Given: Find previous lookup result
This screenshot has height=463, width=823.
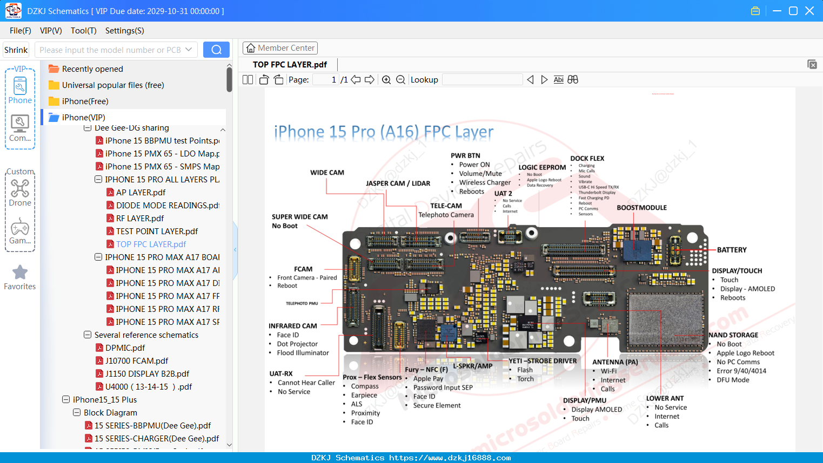Looking at the screenshot, I should (530, 79).
